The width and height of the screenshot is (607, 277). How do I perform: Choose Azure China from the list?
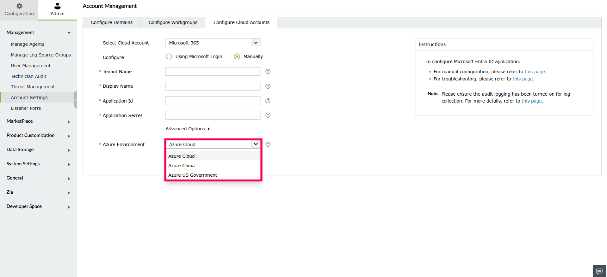[x=213, y=166]
